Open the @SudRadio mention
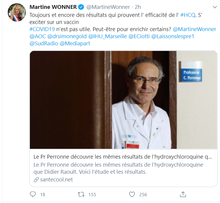Image resolution: width=220 pixels, height=203 pixels. 44,43
